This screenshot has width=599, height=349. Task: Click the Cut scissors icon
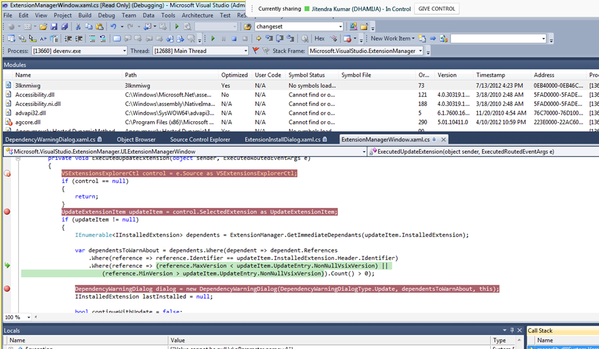pyautogui.click(x=78, y=26)
